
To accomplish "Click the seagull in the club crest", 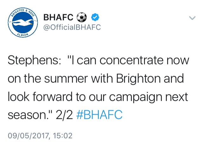I will pos(23,23).
